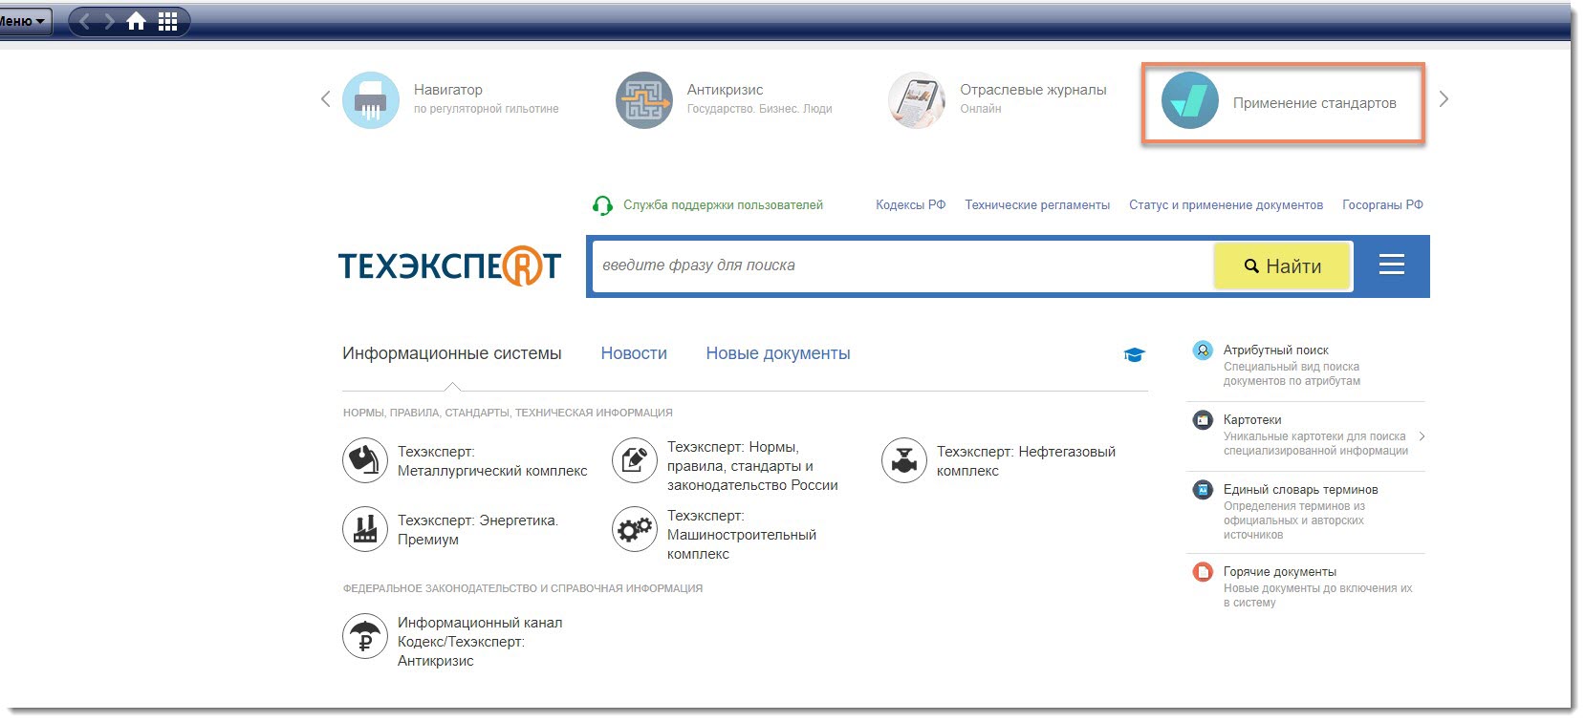Open Техэксперт: Машиностроительный комплекс
This screenshot has width=1585, height=722.
click(742, 535)
